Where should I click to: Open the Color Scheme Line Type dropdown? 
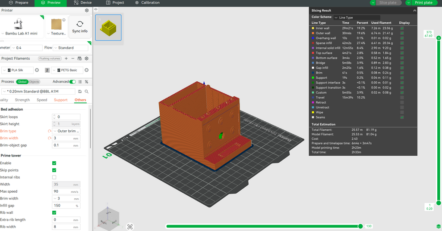(x=356, y=18)
